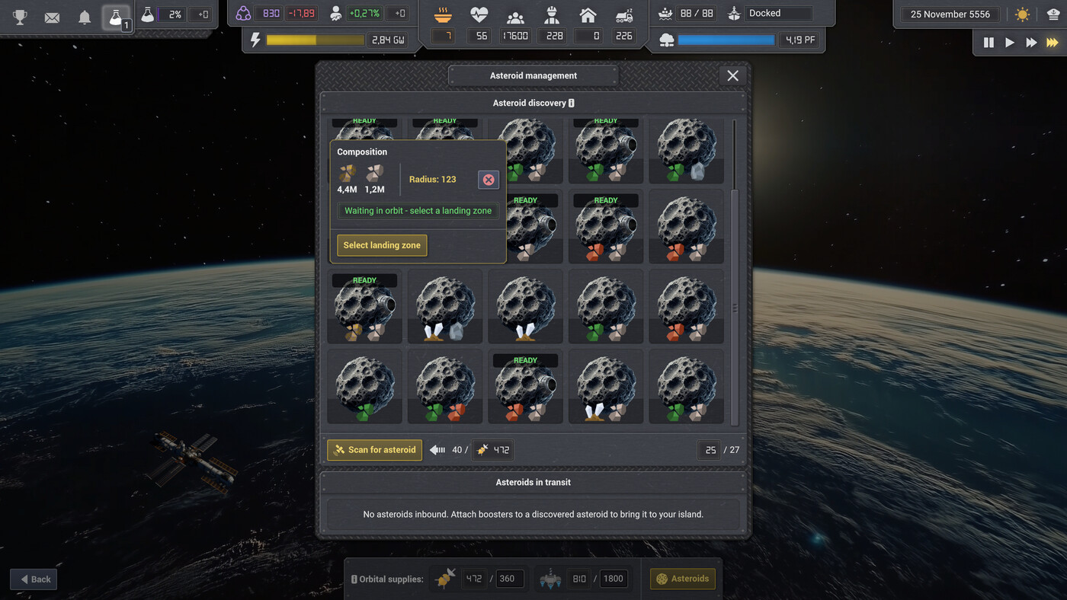The image size is (1067, 600).
Task: Click the cloud computing icon
Action: [x=667, y=40]
